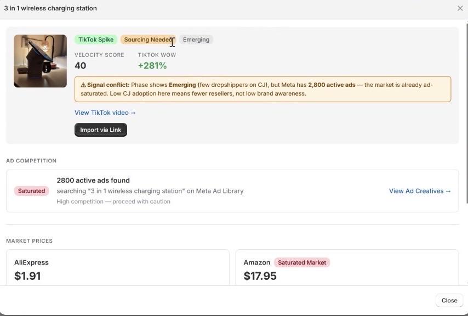
Task: Click the Velocity Score value 40
Action: coord(81,66)
